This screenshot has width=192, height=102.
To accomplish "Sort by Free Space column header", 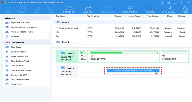I will 153,16.
